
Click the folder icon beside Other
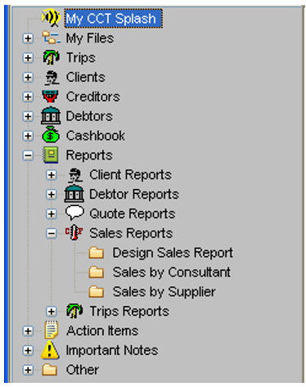point(50,370)
